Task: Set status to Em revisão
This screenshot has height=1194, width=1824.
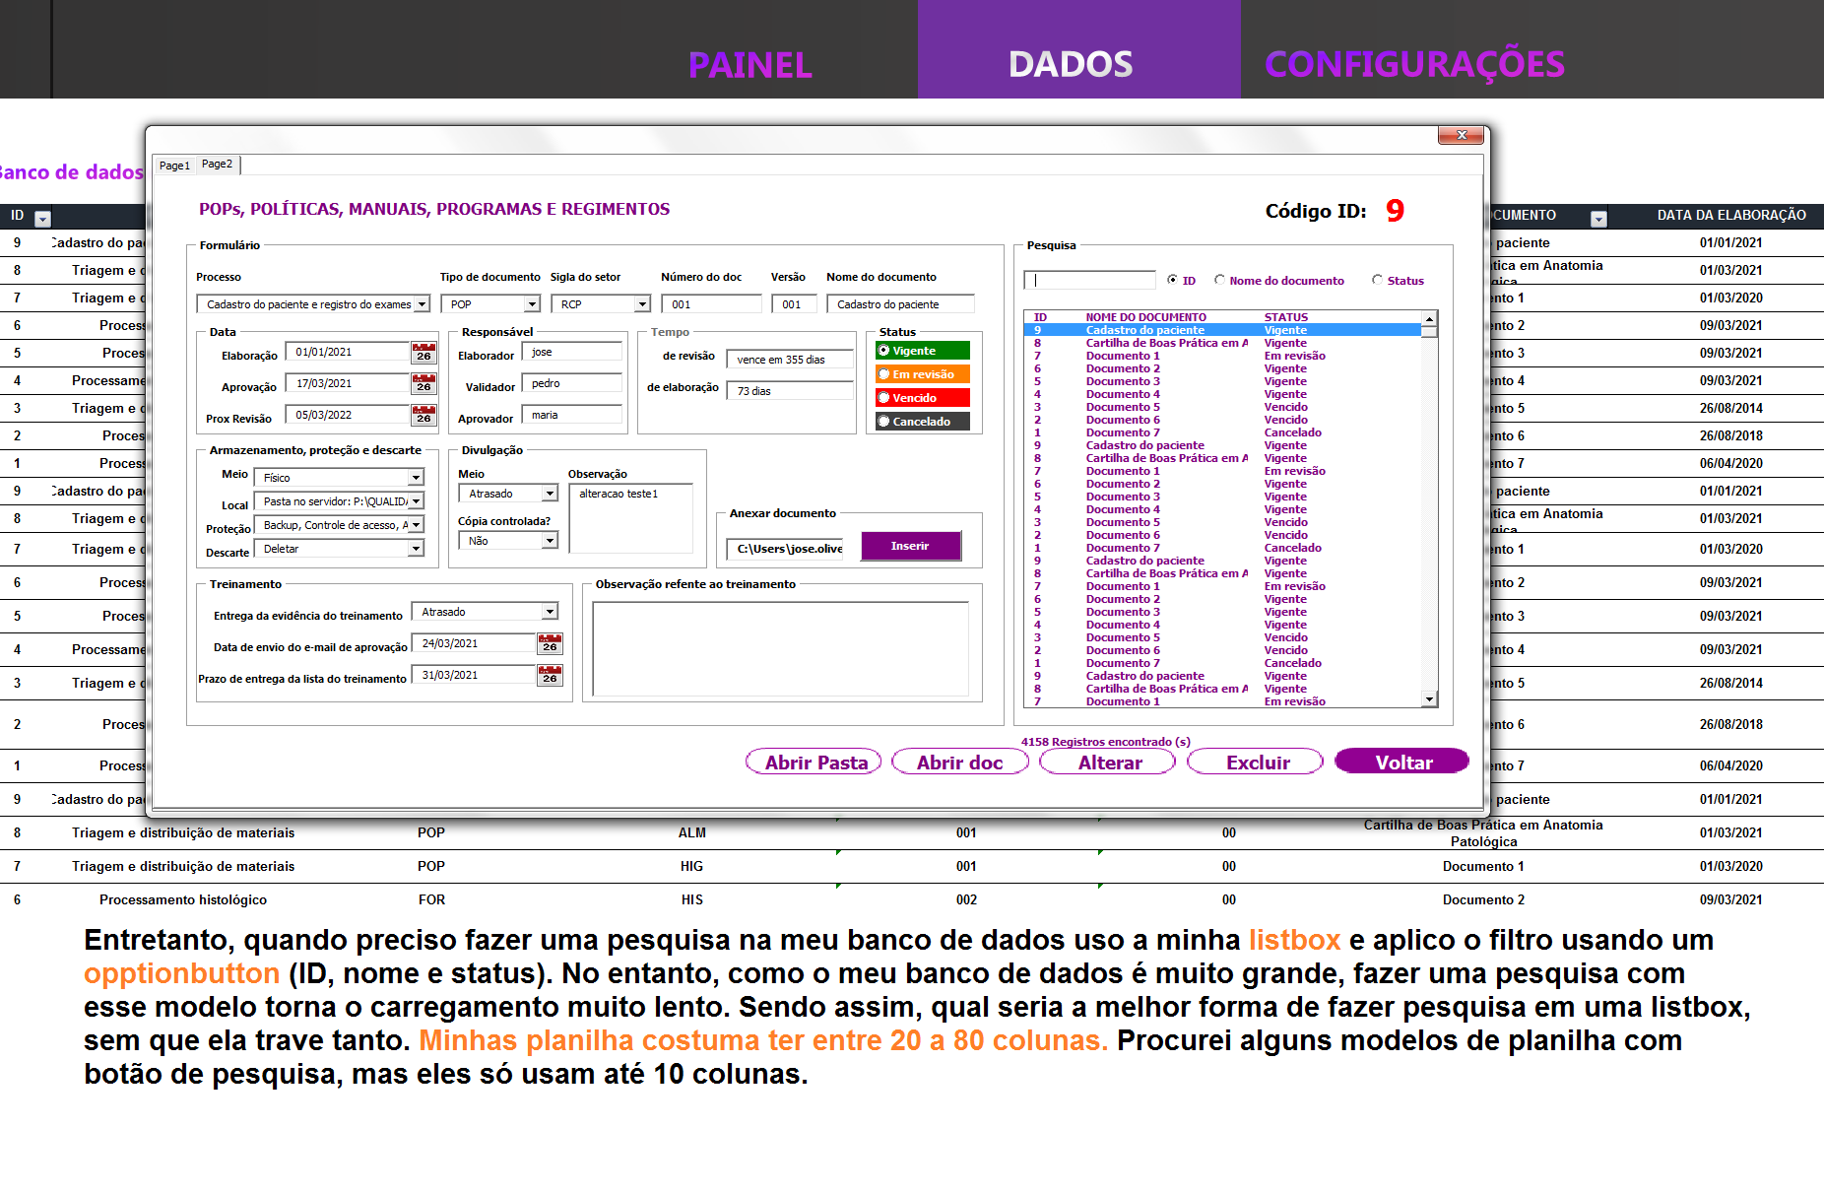Action: pos(923,374)
